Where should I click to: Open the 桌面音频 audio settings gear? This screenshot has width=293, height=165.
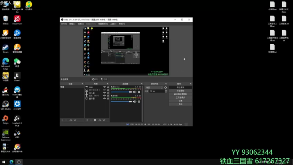[139, 102]
